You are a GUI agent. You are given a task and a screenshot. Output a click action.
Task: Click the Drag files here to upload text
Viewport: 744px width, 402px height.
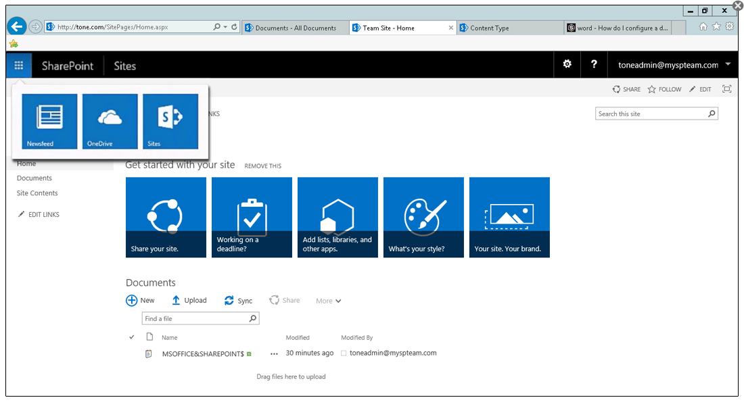(291, 377)
